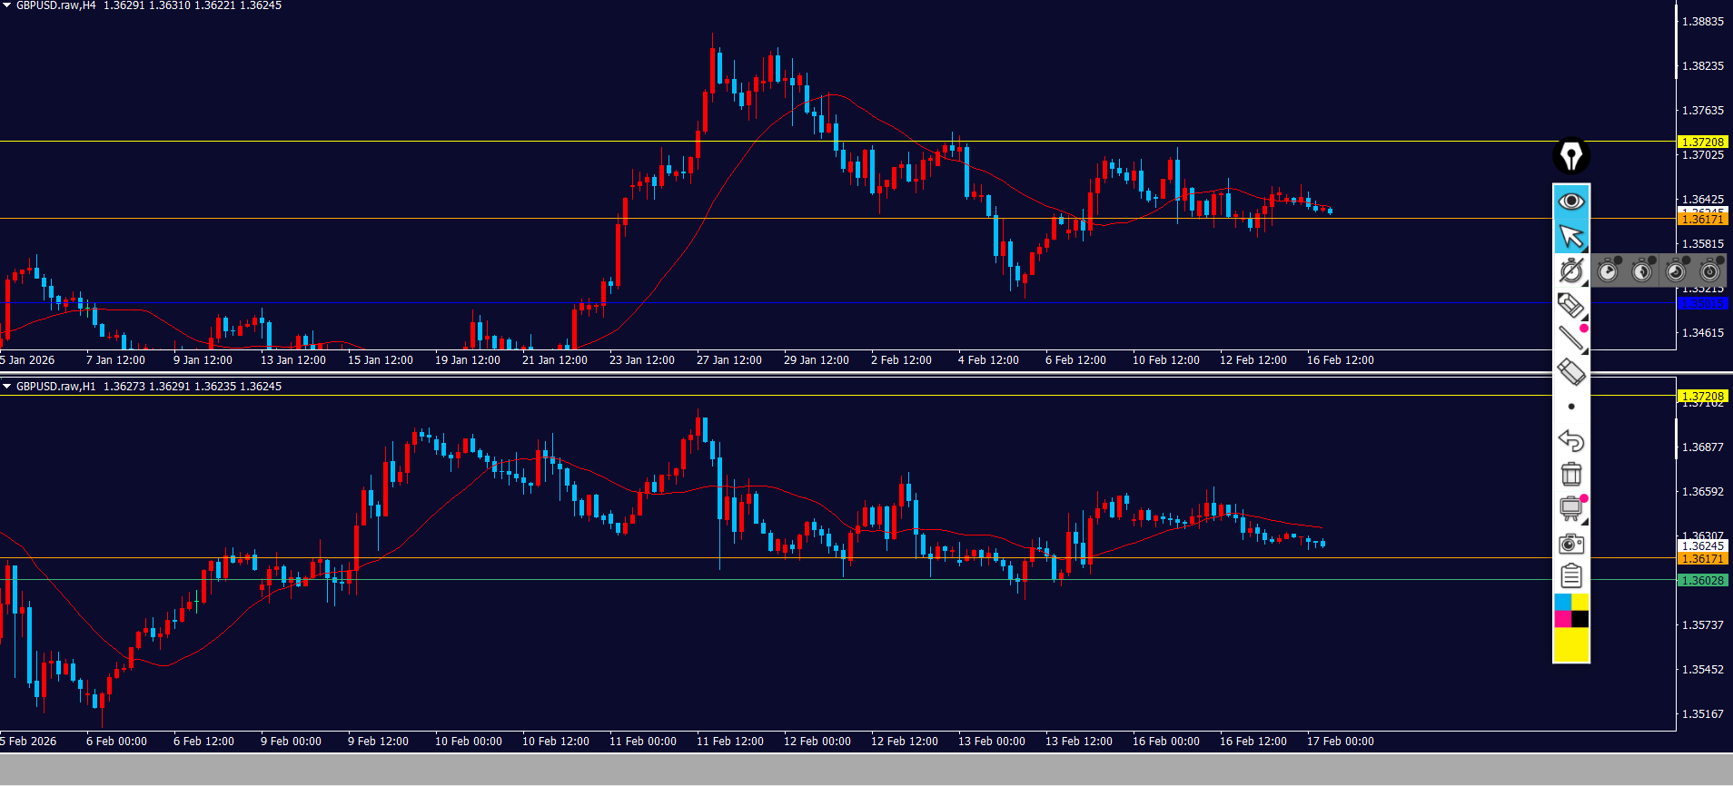The height and width of the screenshot is (786, 1733).
Task: Pick the cyan color swatch
Action: point(1562,603)
